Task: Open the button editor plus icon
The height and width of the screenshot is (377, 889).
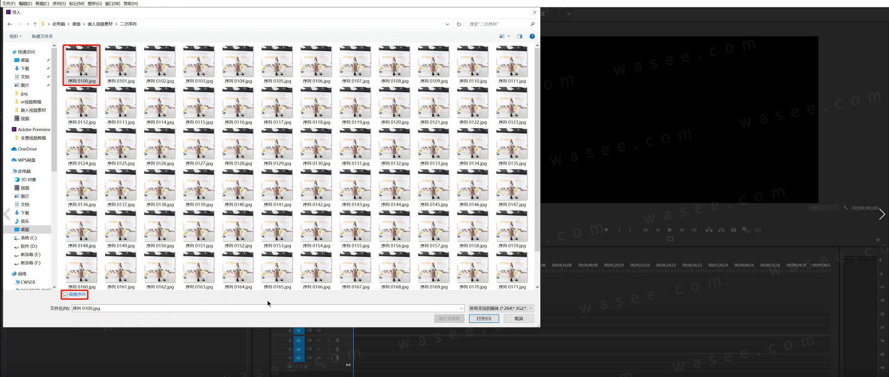Action: (x=878, y=240)
